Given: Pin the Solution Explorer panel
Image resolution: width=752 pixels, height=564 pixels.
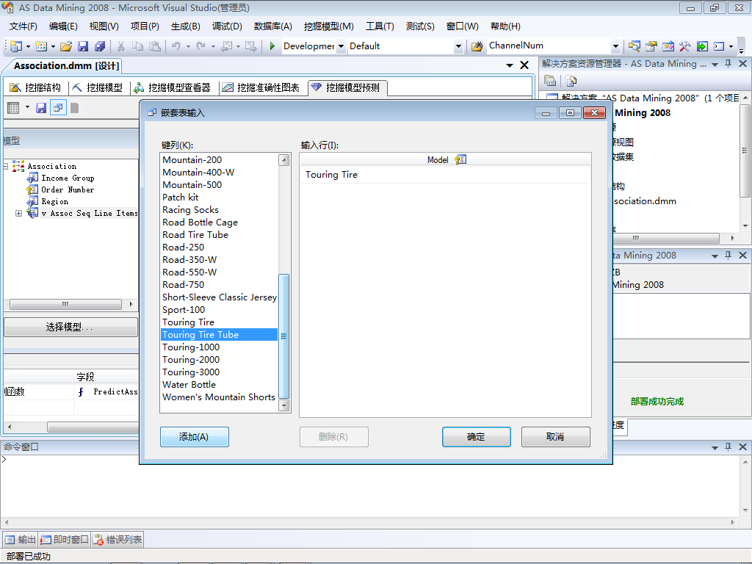Looking at the screenshot, I should 728,63.
